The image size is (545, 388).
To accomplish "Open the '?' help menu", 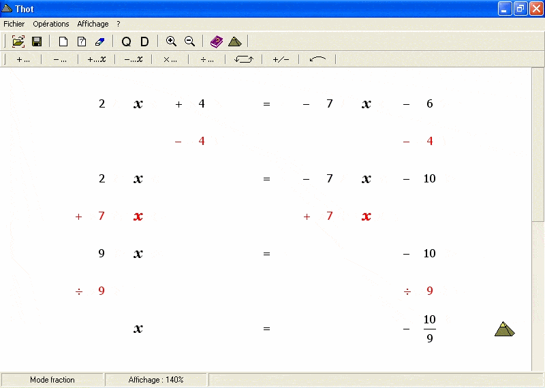I will pyautogui.click(x=119, y=24).
